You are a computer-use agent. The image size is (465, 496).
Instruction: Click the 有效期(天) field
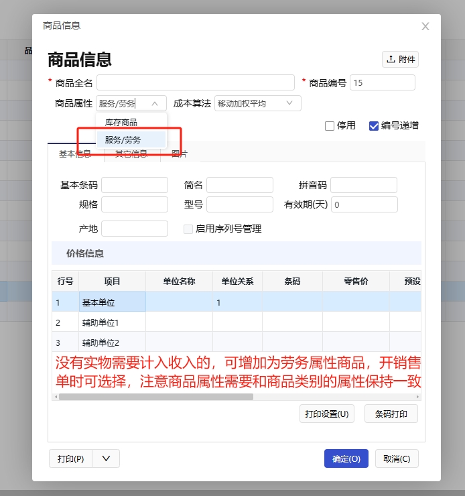[x=364, y=204]
